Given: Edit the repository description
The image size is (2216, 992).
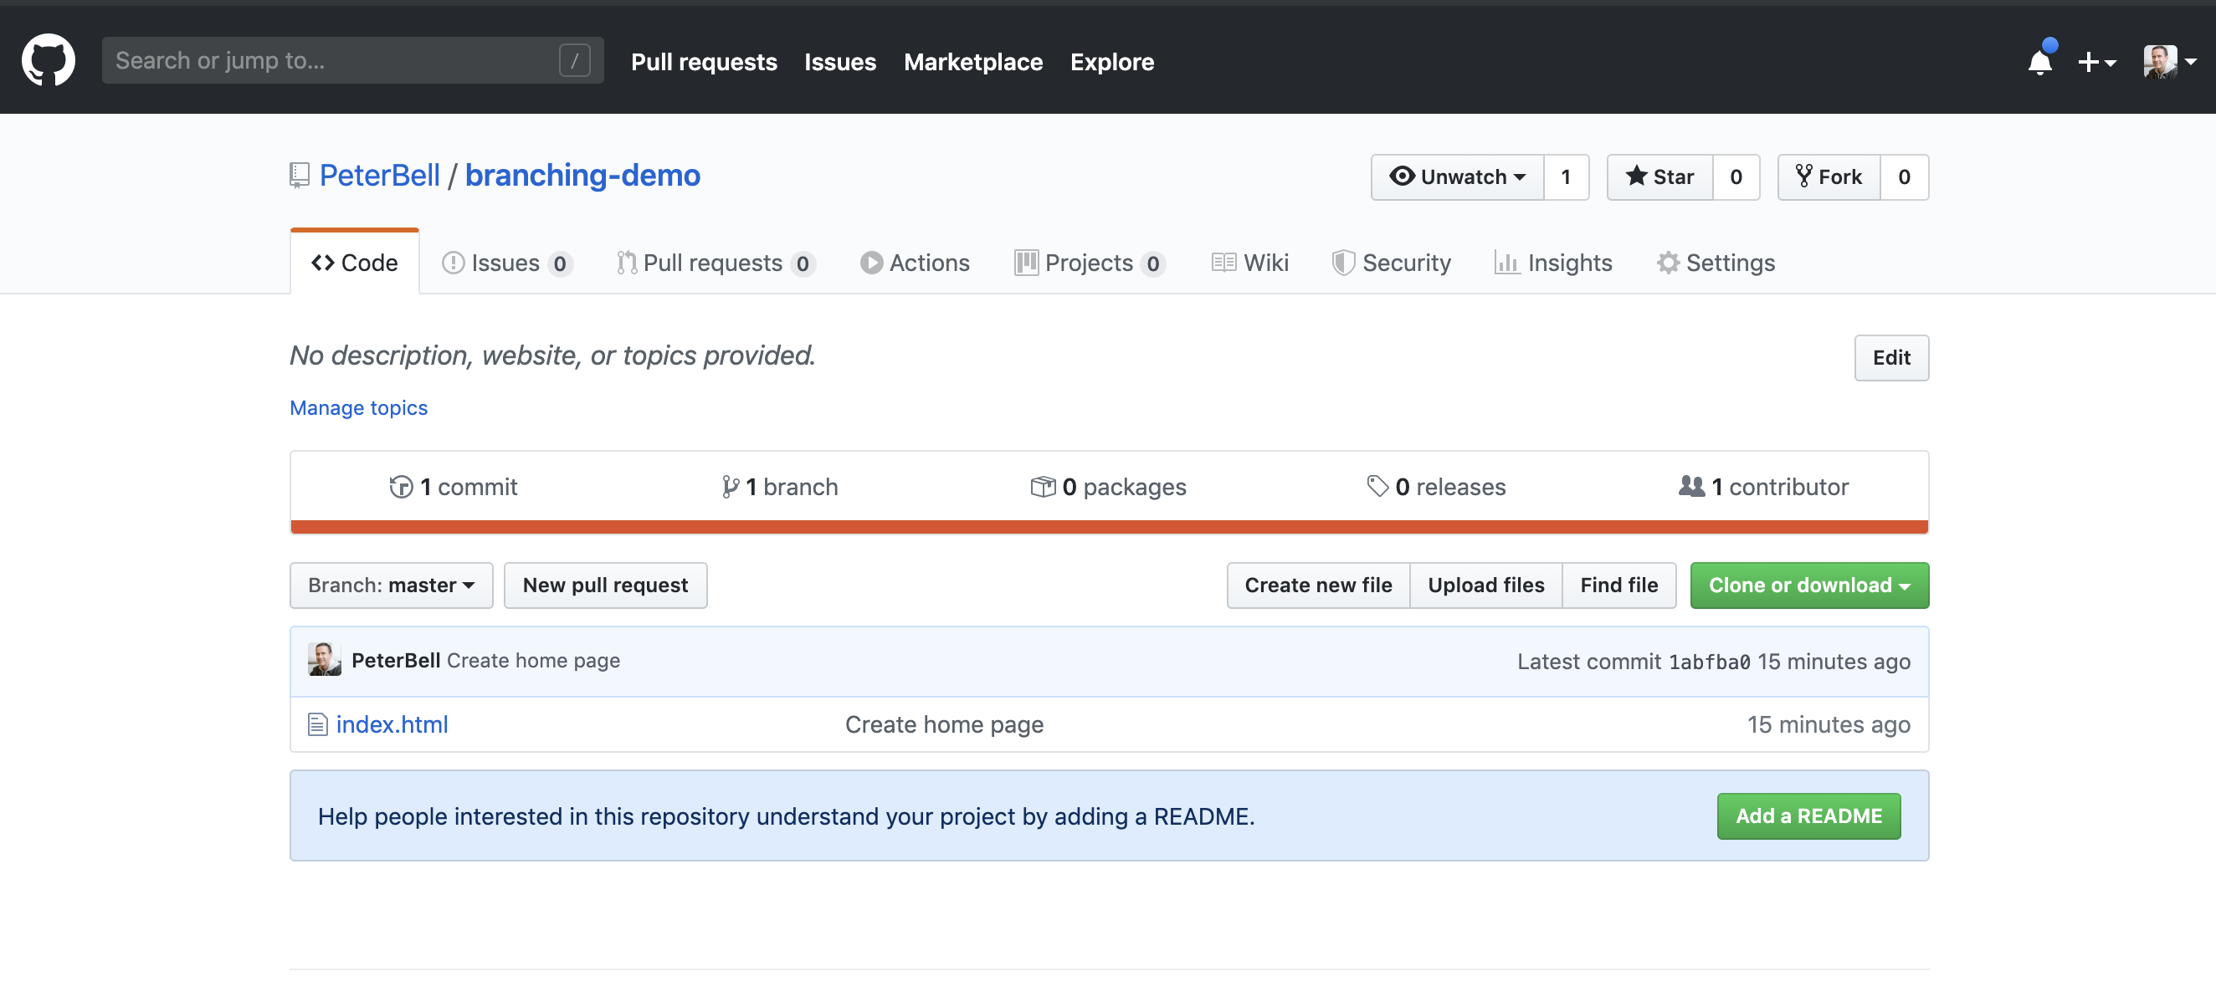Looking at the screenshot, I should point(1890,358).
